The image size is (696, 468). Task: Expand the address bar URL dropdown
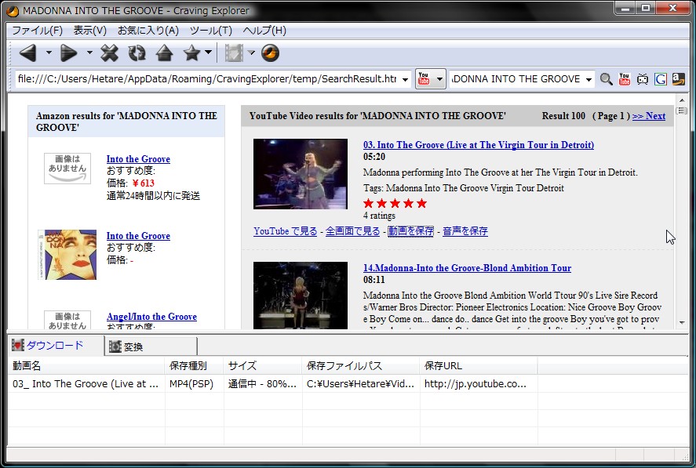[x=405, y=79]
